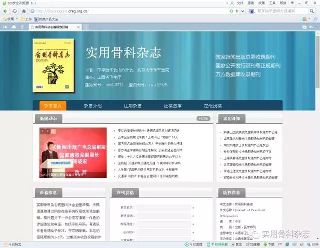The height and width of the screenshot is (248, 320).
Task: Open the address bar history dropdown arrow
Action: point(242,11)
